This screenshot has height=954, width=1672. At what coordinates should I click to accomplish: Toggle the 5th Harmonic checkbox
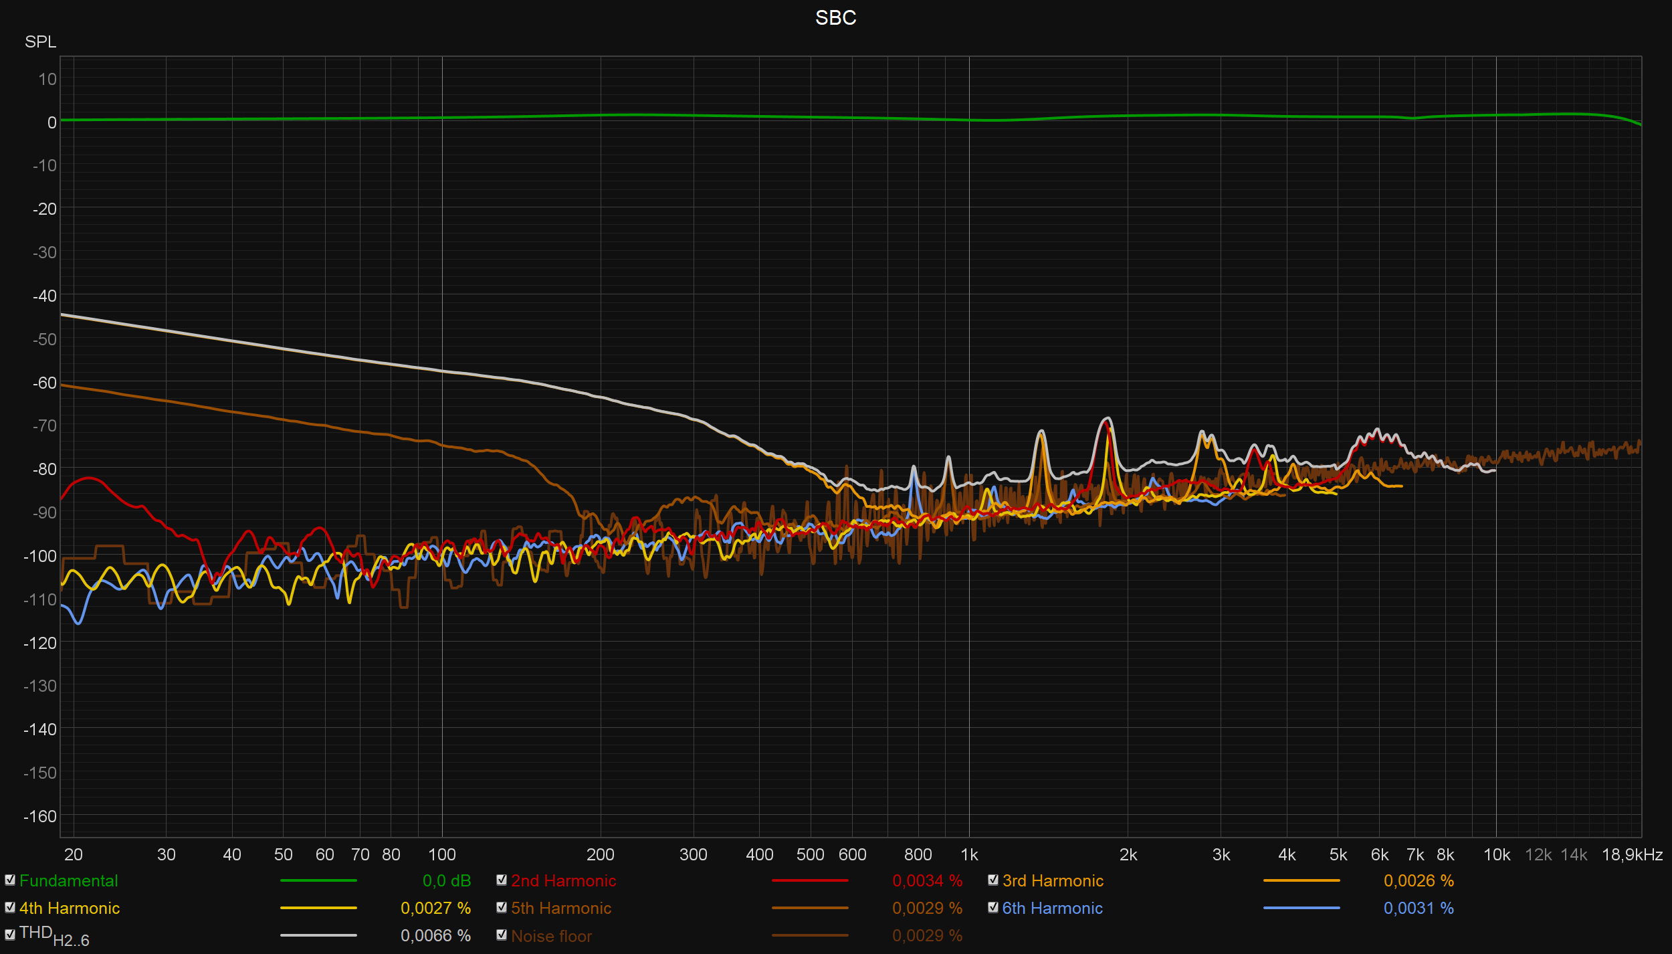[502, 908]
